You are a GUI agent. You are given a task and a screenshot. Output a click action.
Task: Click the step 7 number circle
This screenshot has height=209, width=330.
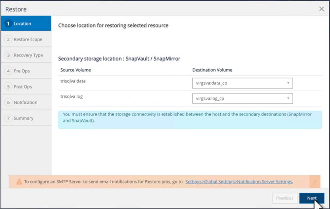[9, 118]
